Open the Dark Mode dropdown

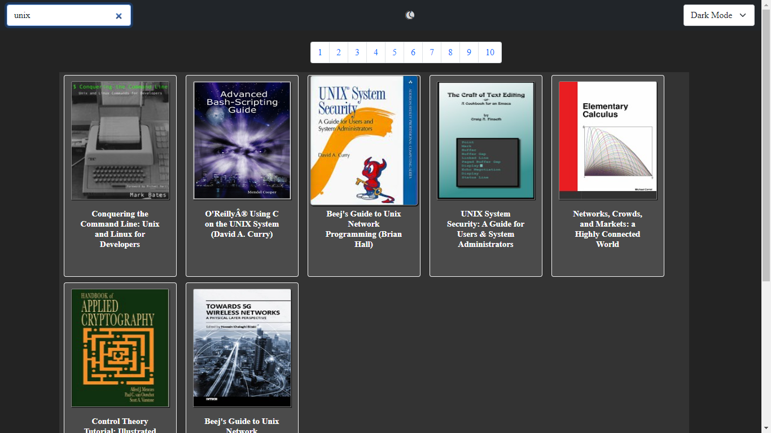[719, 15]
